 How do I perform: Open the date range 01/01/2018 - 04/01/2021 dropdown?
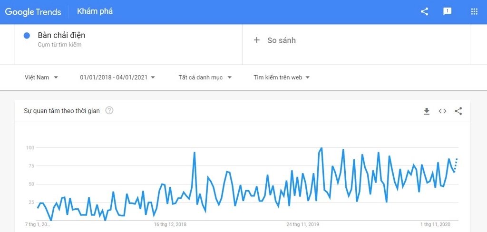[x=117, y=77]
